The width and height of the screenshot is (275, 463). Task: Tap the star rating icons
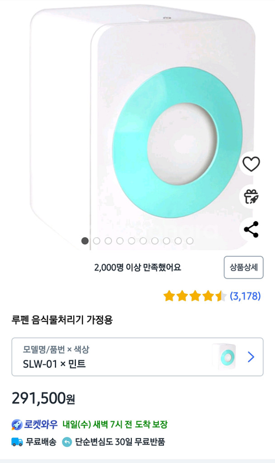(195, 296)
